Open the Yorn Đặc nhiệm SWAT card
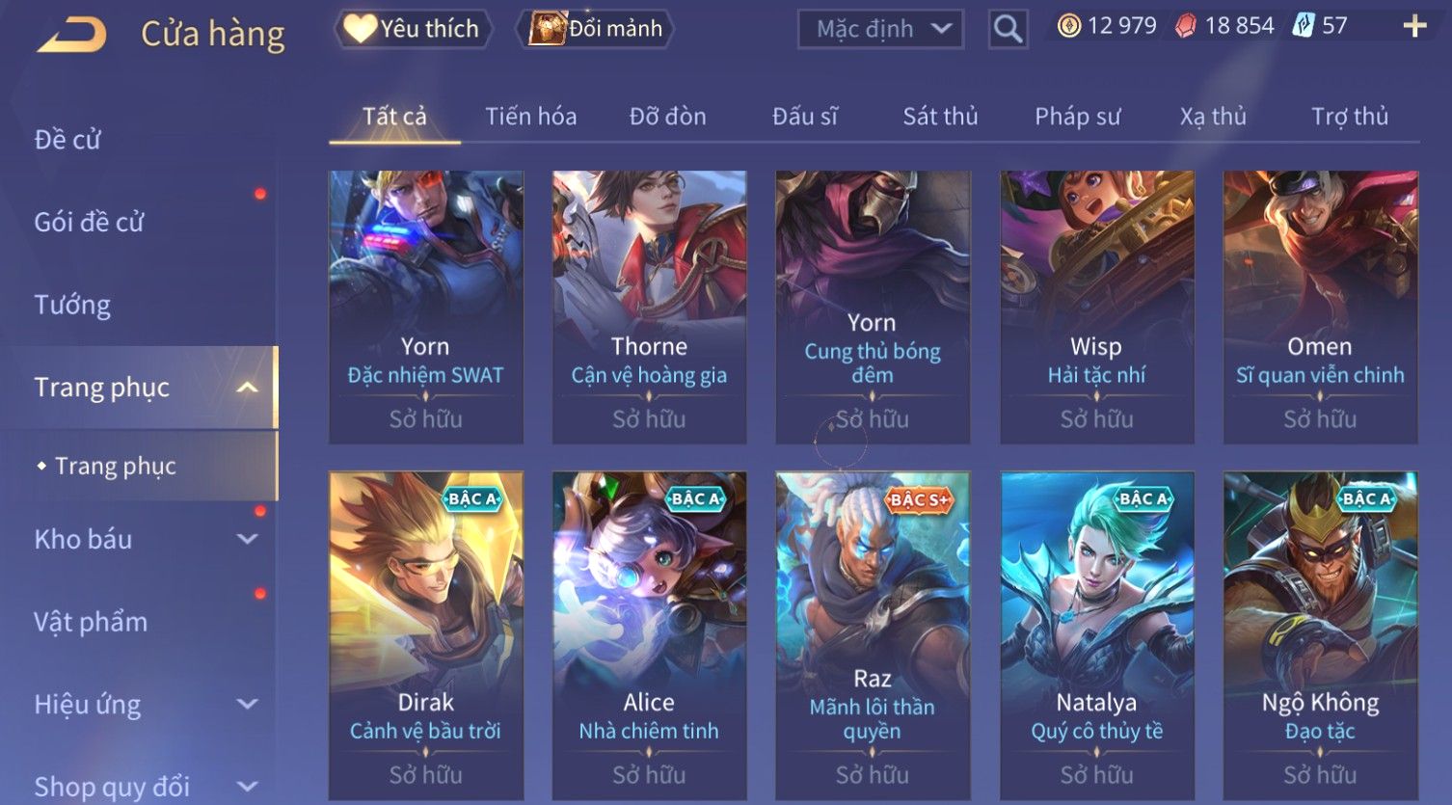Viewport: 1452px width, 805px height. point(426,308)
